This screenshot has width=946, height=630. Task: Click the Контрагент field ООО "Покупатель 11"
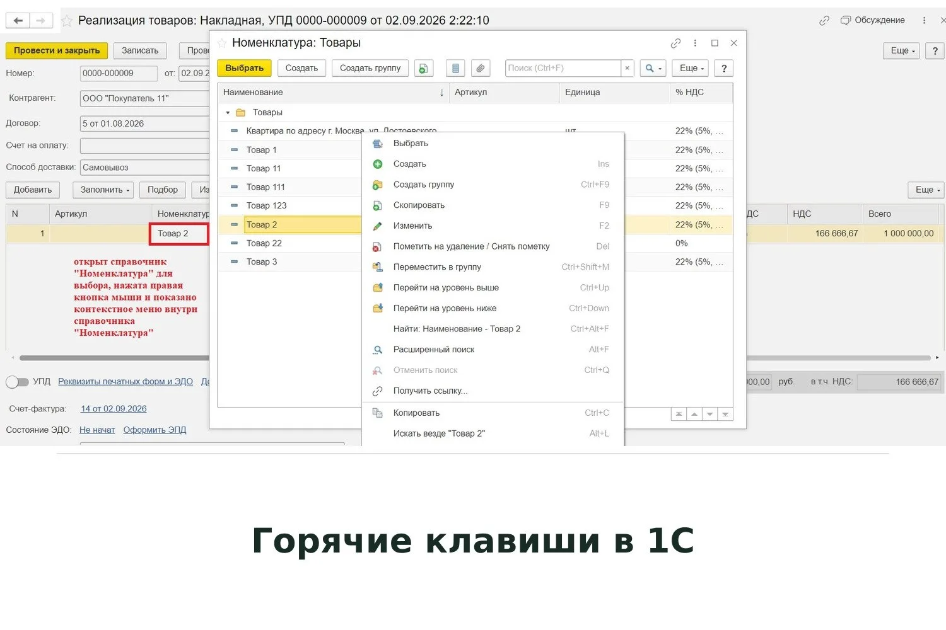coord(144,99)
